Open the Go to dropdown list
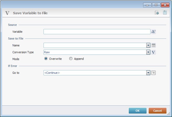Screen dimensions: 172x117 (148, 73)
